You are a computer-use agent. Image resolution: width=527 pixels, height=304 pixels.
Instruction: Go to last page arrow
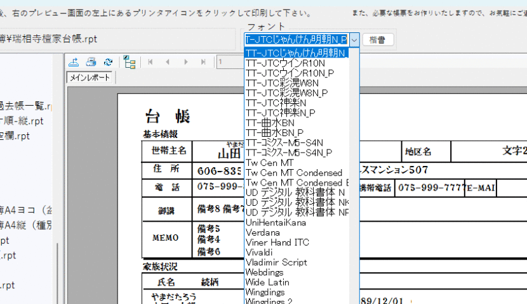203,62
